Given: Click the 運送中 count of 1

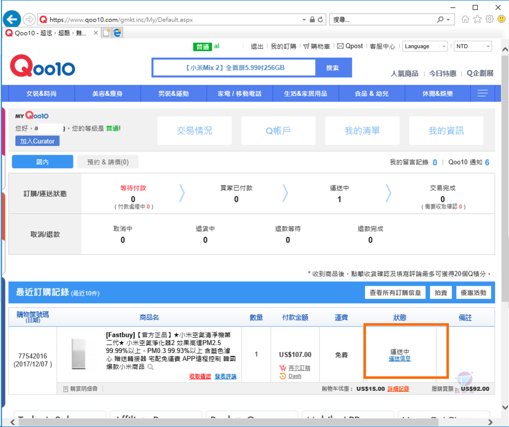Looking at the screenshot, I should tap(339, 199).
